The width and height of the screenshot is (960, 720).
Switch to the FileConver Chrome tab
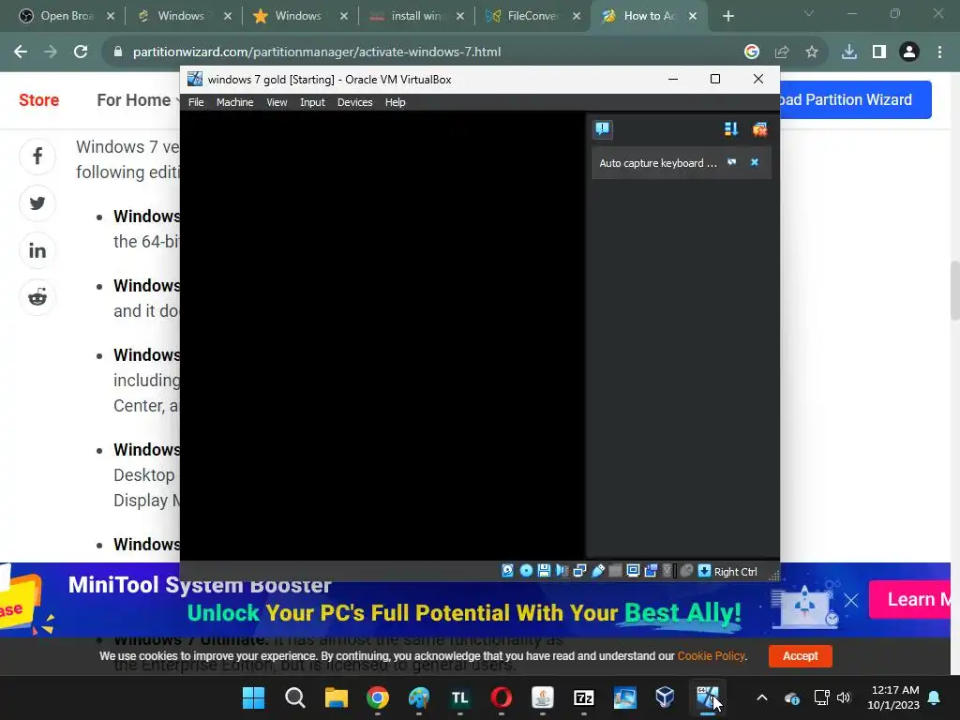tap(532, 16)
